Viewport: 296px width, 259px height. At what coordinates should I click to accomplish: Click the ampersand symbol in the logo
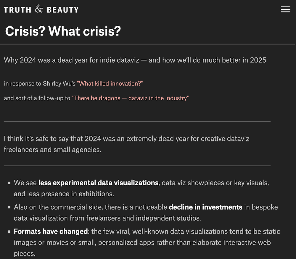click(39, 9)
